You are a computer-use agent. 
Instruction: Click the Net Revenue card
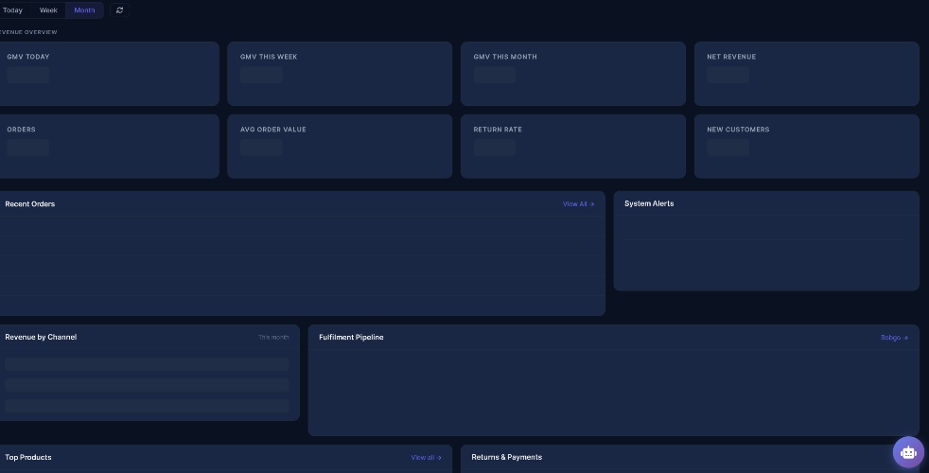coord(806,74)
